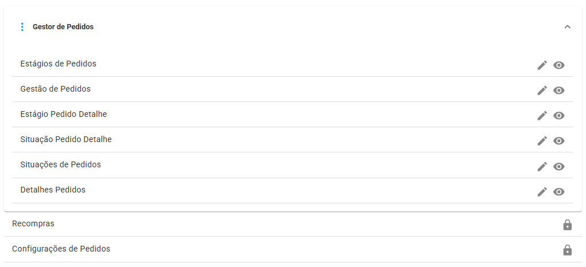
Task: Expand the Configurações de Pedidos section
Action: 292,249
